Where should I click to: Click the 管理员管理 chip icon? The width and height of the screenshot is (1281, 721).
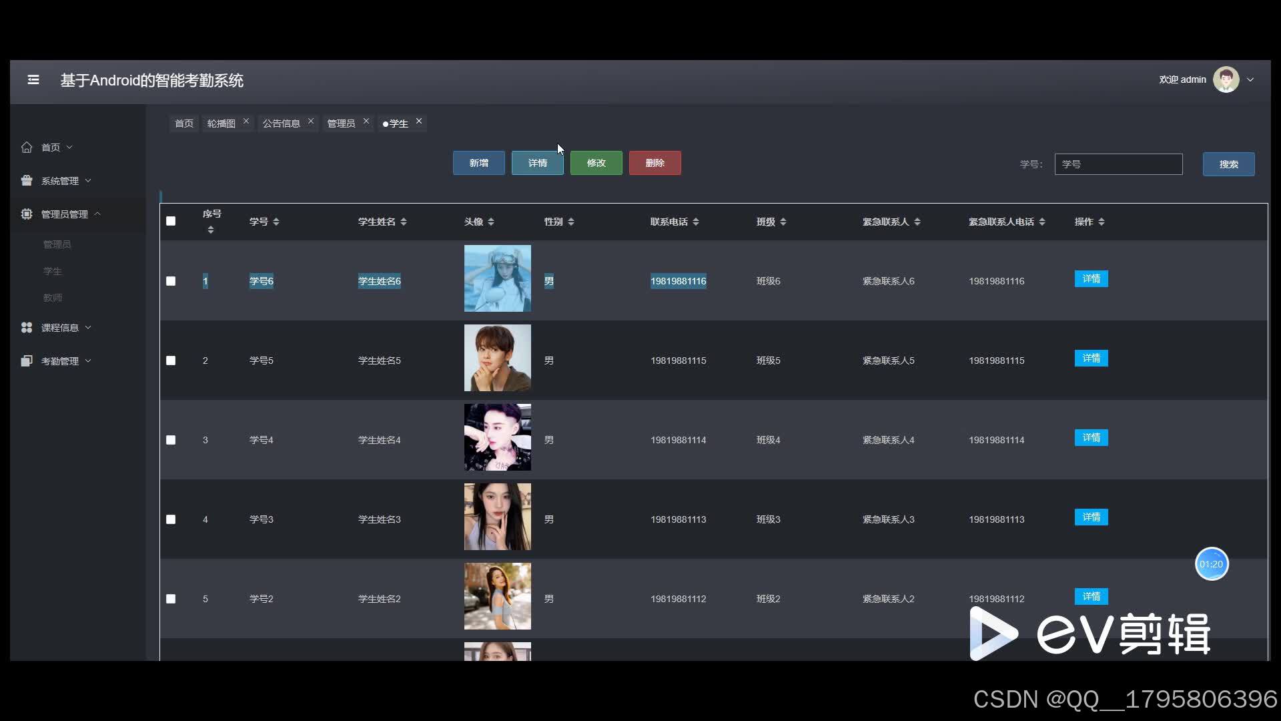(x=27, y=214)
